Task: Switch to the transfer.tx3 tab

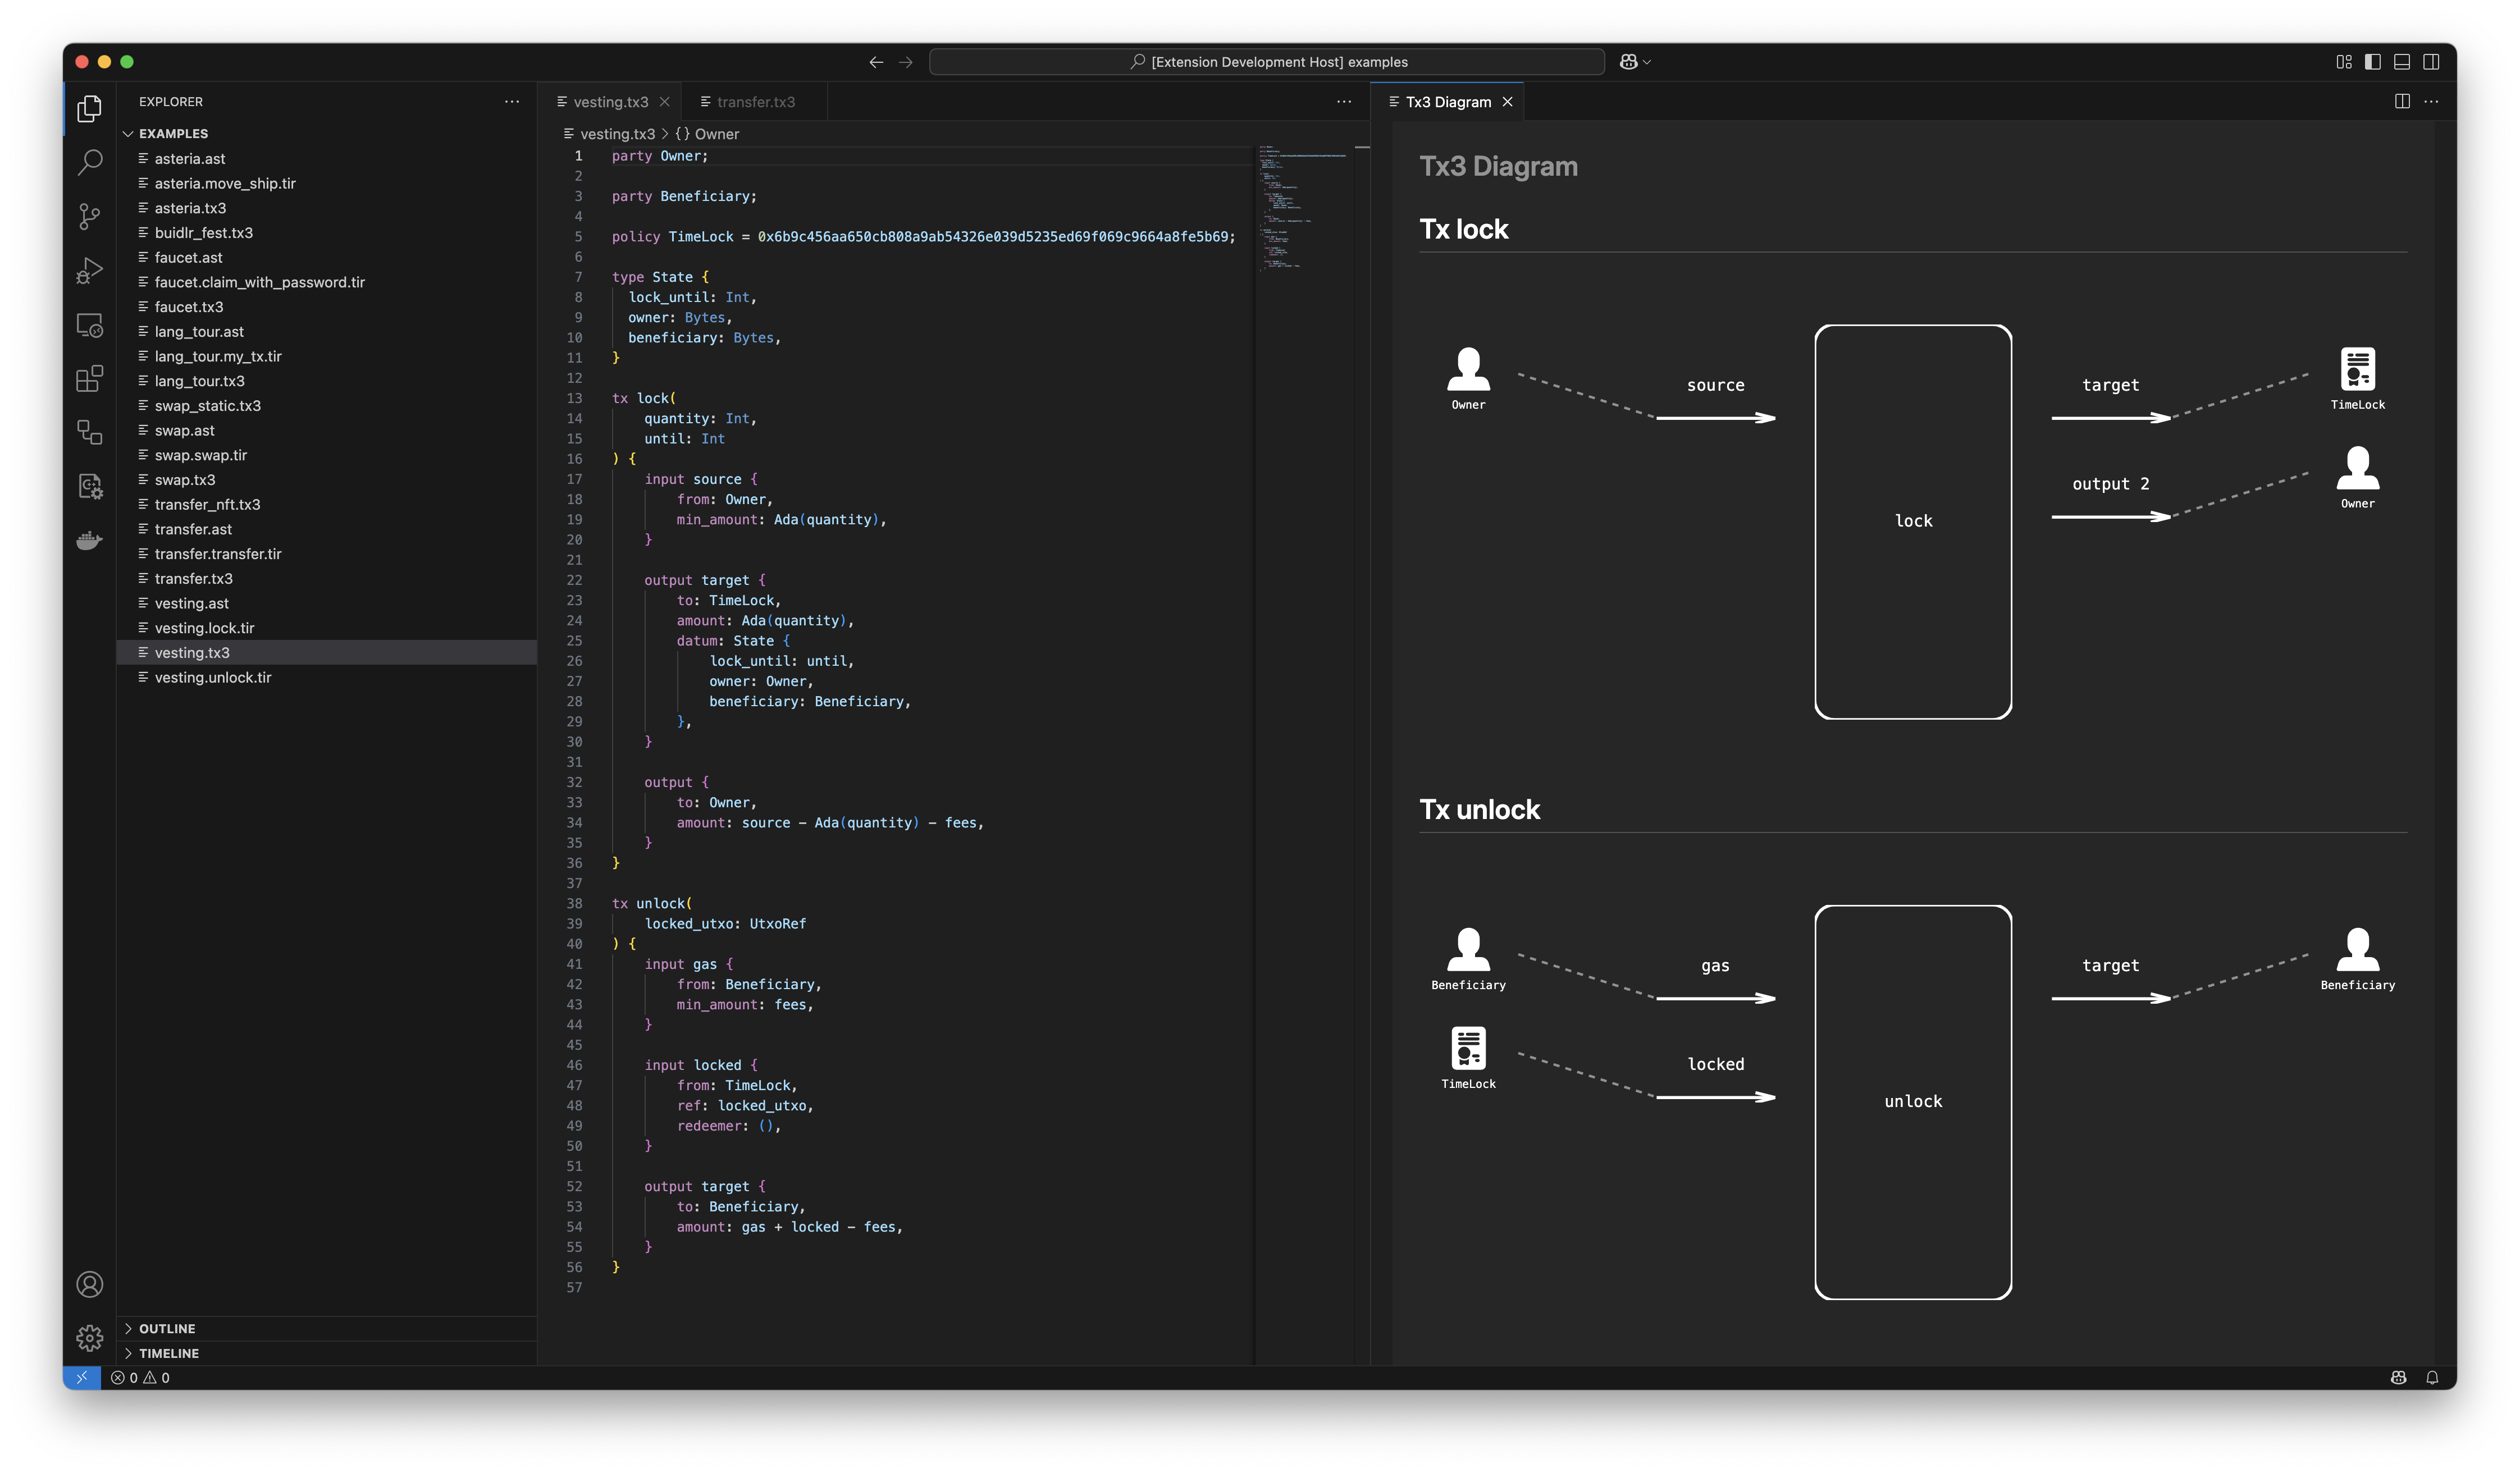Action: (755, 102)
